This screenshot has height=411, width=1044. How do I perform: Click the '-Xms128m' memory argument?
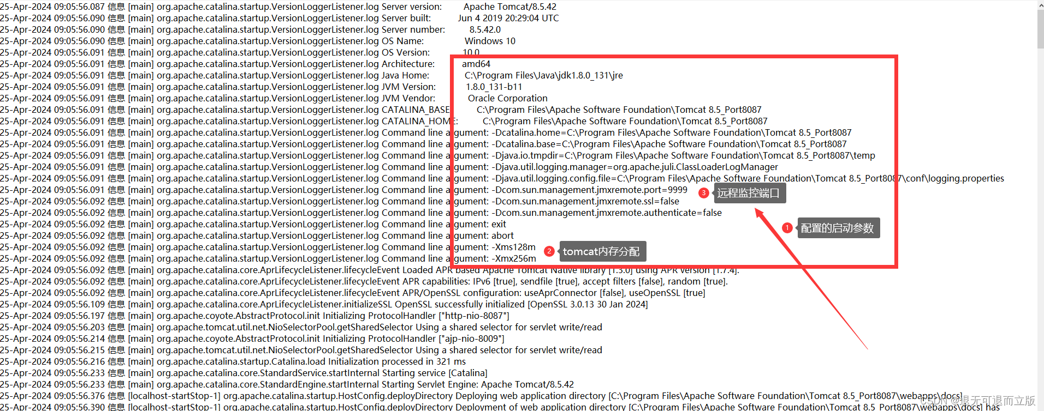pos(514,247)
